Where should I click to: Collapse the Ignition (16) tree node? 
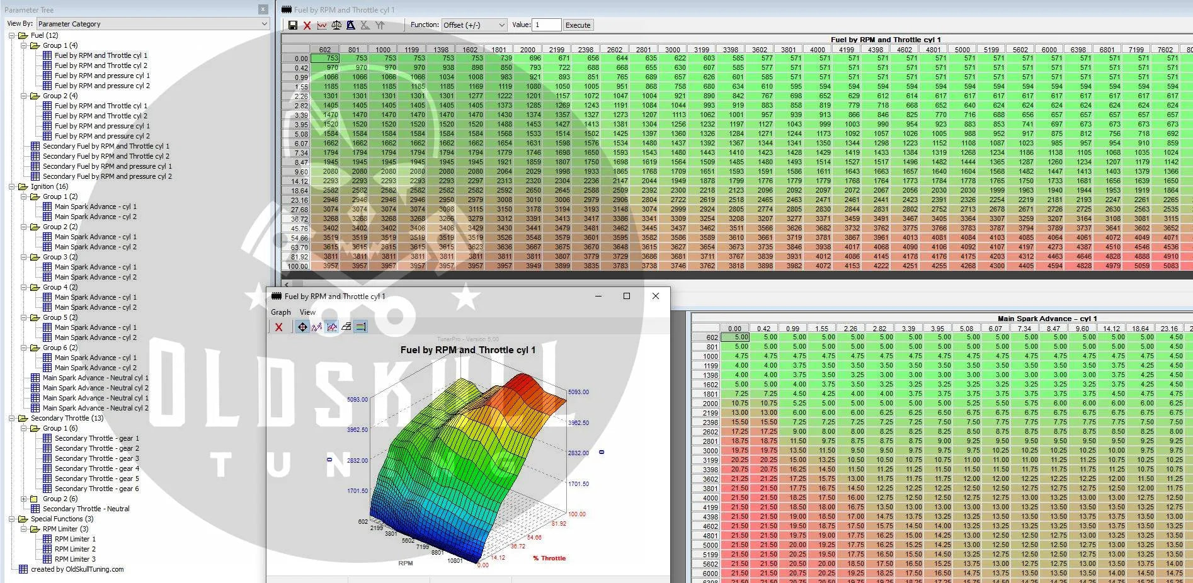[x=12, y=186]
